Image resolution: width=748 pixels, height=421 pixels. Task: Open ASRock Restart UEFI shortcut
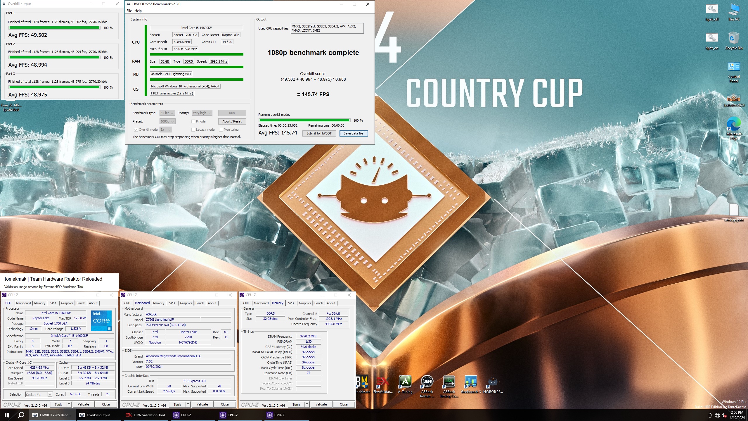click(x=427, y=386)
